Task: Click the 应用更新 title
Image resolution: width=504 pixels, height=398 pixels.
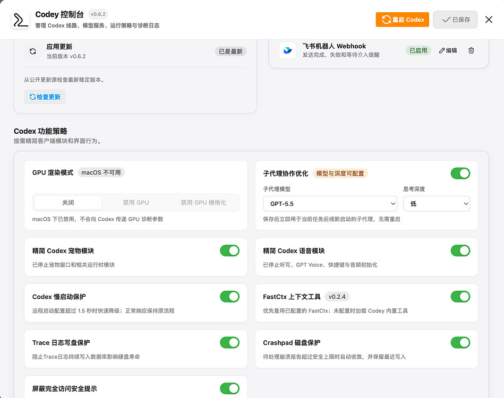Action: click(59, 47)
